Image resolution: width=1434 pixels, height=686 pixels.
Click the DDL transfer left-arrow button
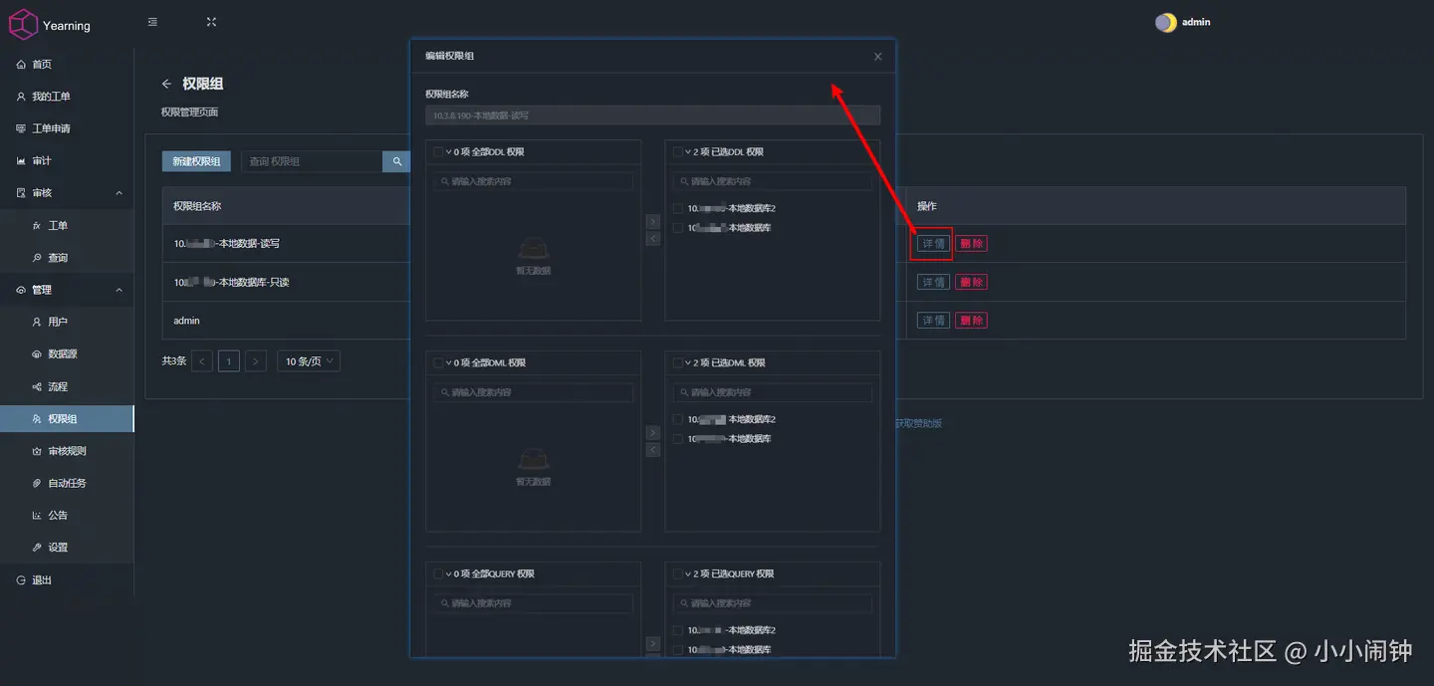click(653, 239)
